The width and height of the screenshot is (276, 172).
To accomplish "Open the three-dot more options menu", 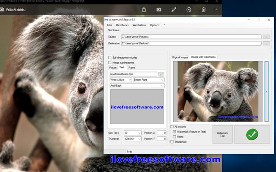I will tap(217, 10).
